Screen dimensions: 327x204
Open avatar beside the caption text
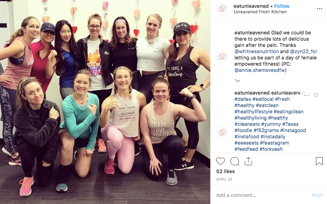[x=222, y=56]
